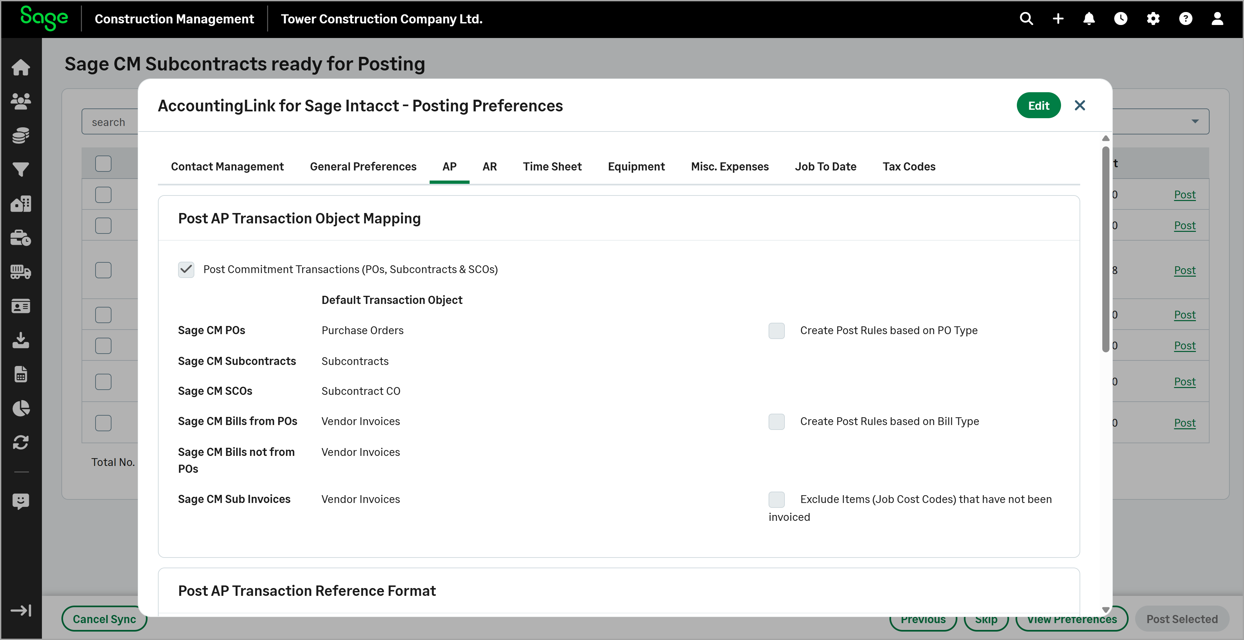Click the scrollbar down arrow in dialog

tap(1106, 610)
